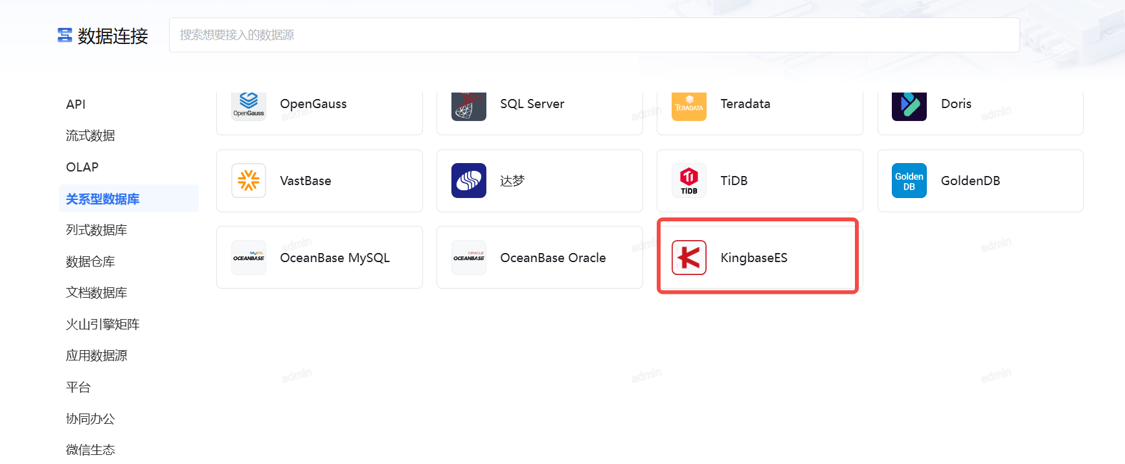Screen dimensions: 1125x464
Task: Pick the Teradata card label
Action: 745,104
